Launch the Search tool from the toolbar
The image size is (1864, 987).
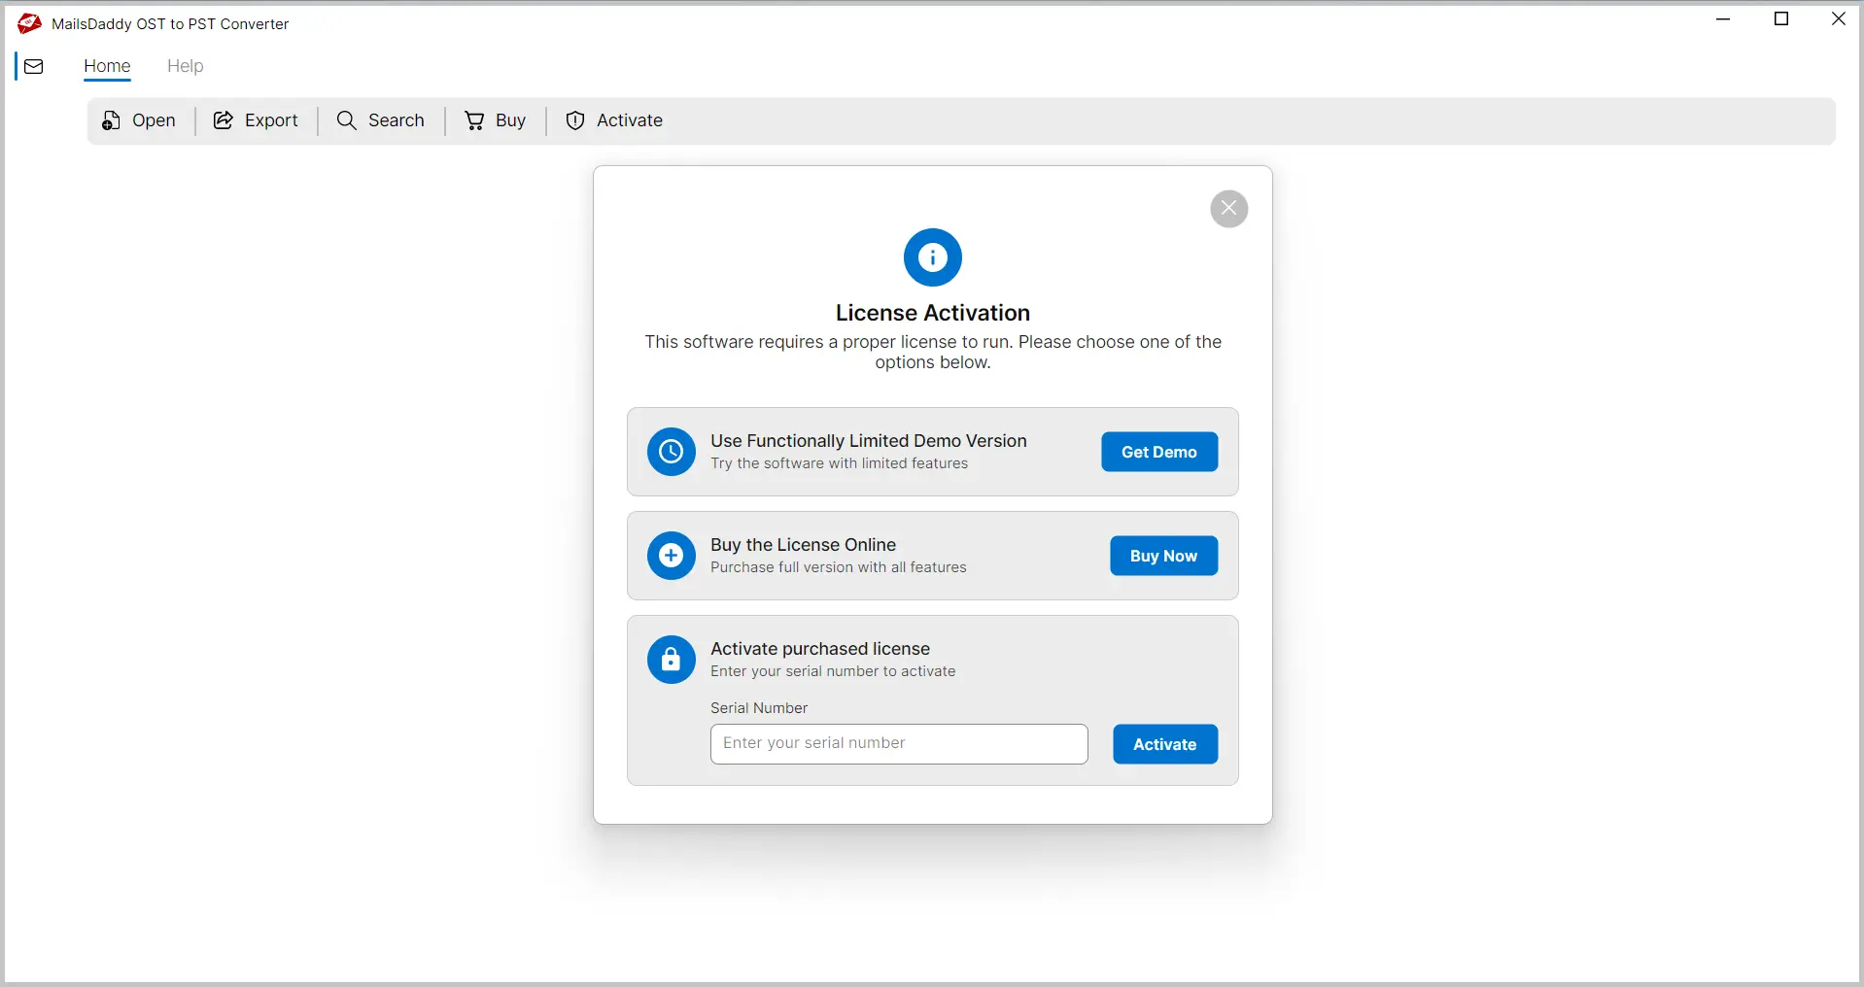coord(381,120)
